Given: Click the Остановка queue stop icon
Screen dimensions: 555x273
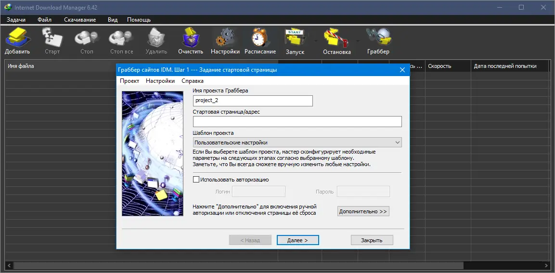Looking at the screenshot, I should (336, 41).
